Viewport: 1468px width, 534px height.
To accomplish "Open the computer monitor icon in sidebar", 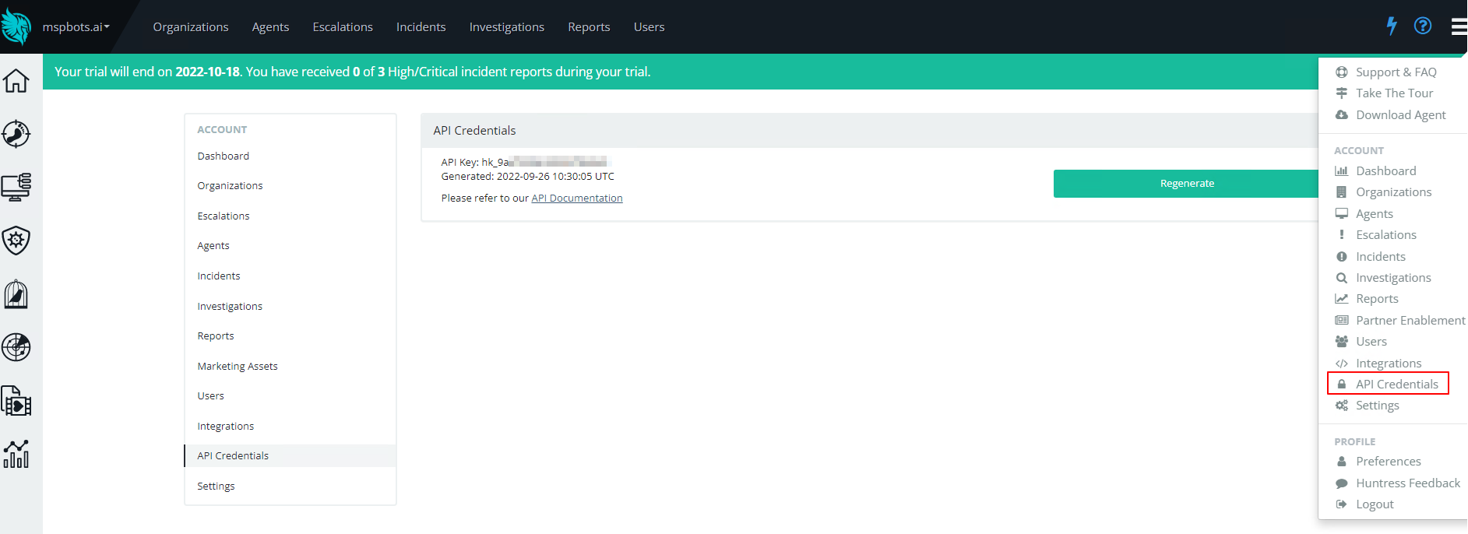I will [x=16, y=188].
